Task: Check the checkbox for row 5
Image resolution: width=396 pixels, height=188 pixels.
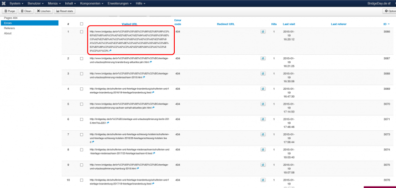Action: pos(81,104)
